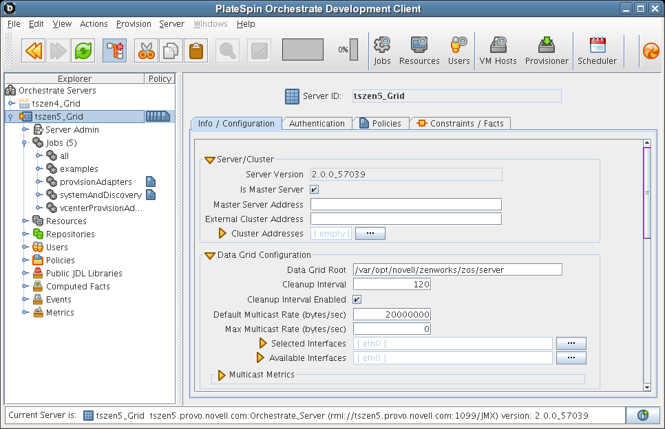Open the Resources monitor icon
Image resolution: width=665 pixels, height=429 pixels.
pos(419,51)
